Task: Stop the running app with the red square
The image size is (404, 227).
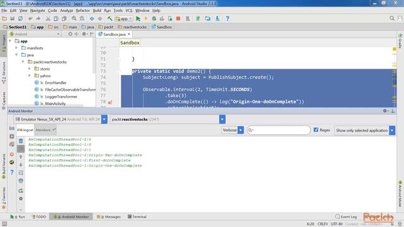Action: point(178,18)
